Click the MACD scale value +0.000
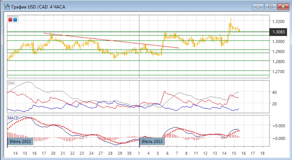The width and height of the screenshot is (292, 160). pos(279,138)
